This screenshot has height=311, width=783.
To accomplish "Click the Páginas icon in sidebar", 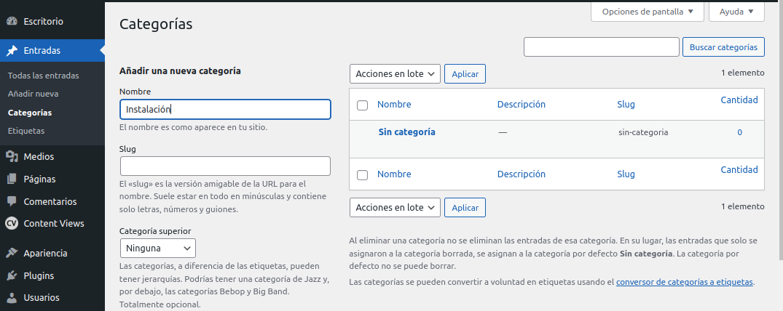I will pos(12,179).
